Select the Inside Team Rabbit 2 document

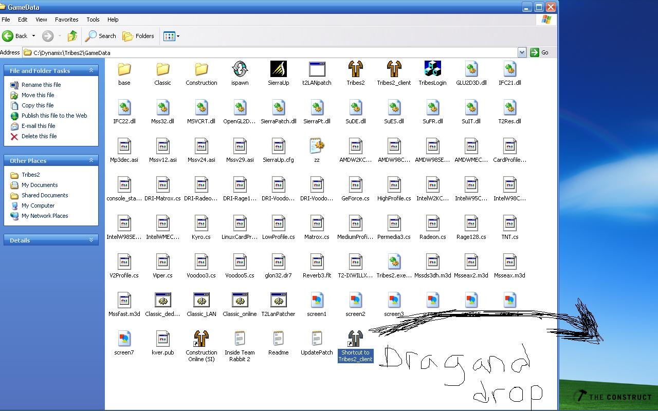(240, 339)
